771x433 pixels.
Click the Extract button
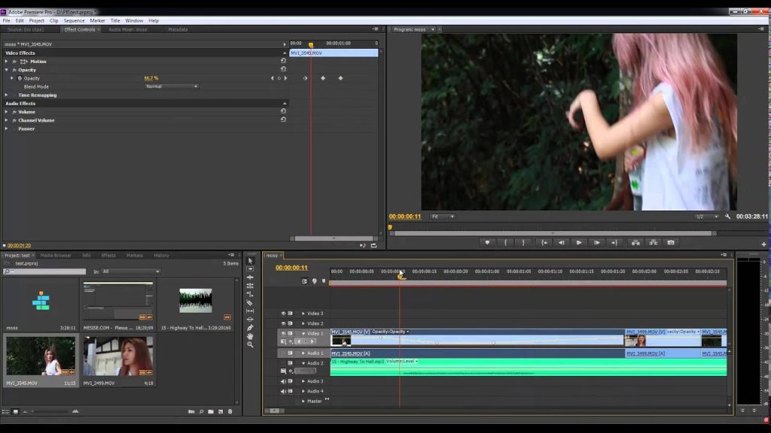pos(653,243)
